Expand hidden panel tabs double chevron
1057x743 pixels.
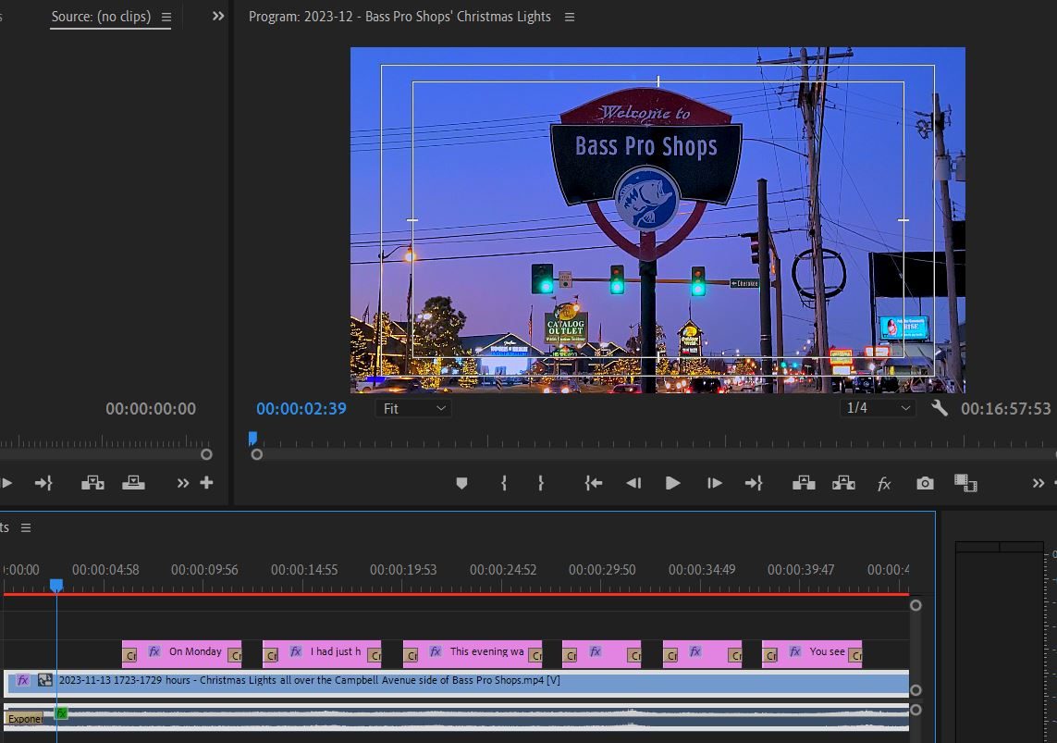[x=218, y=16]
